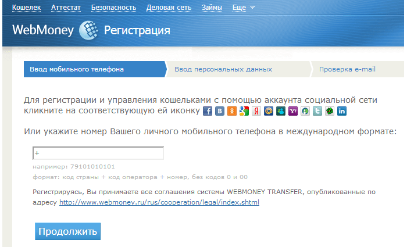
Task: Open the Кошелек menu item
Action: 27,8
